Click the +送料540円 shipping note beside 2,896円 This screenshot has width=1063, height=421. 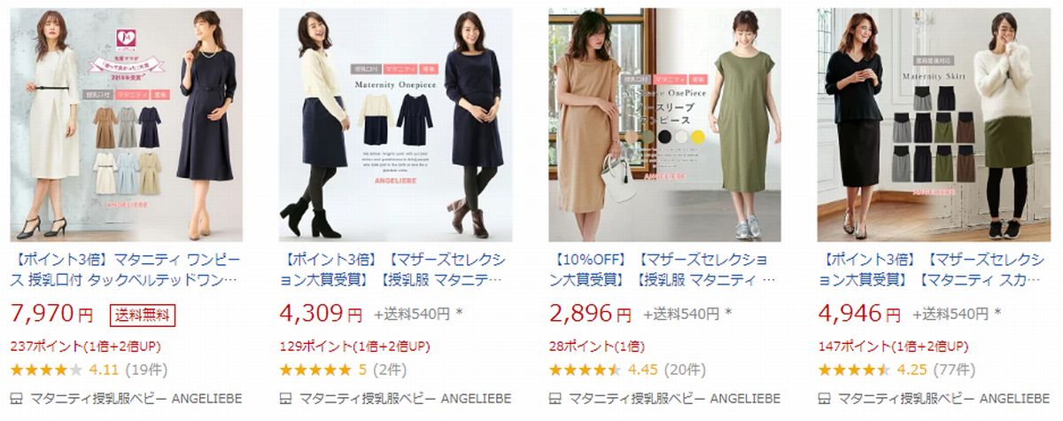pyautogui.click(x=687, y=314)
